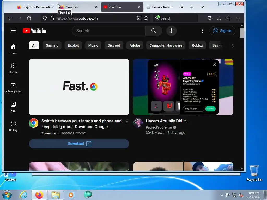Filter by the Adobe chip
The height and width of the screenshot is (200, 267).
point(135,45)
